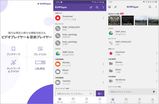
Task: Clear URL field with X icon
Action: [91, 94]
